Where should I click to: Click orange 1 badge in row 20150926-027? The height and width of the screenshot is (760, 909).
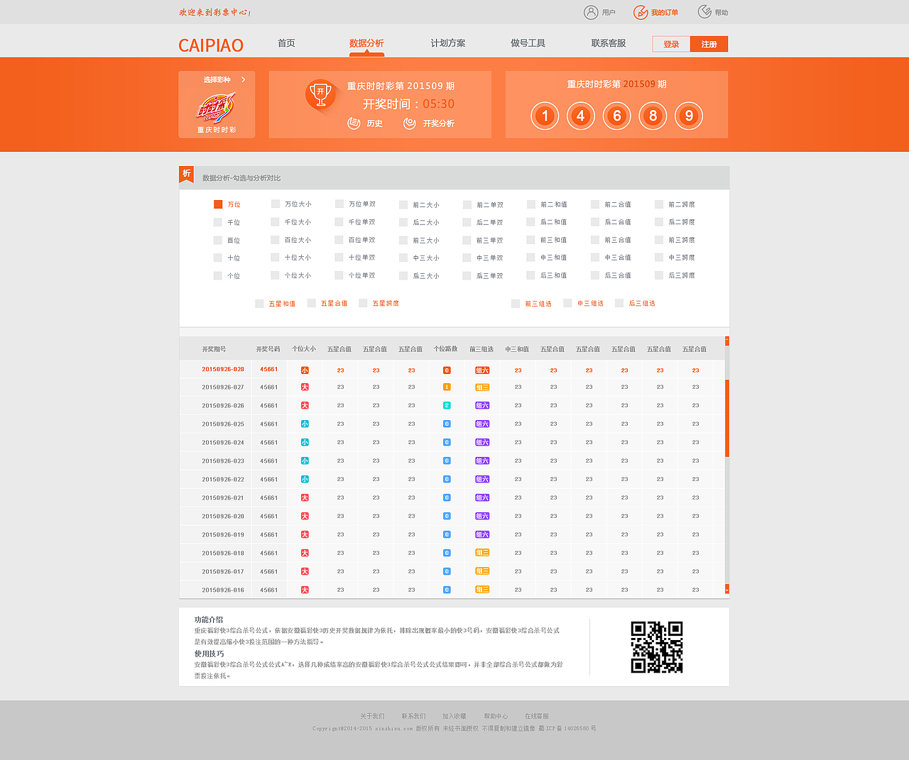pyautogui.click(x=447, y=387)
